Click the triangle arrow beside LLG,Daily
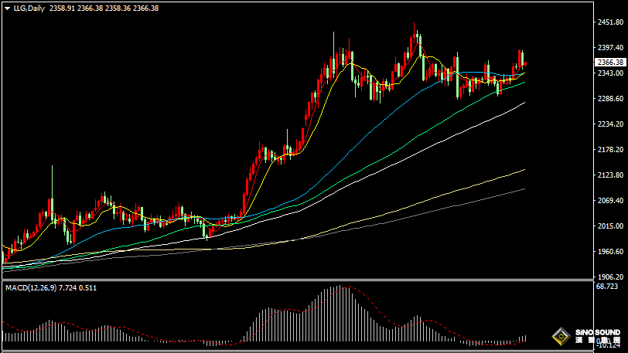 coord(7,8)
